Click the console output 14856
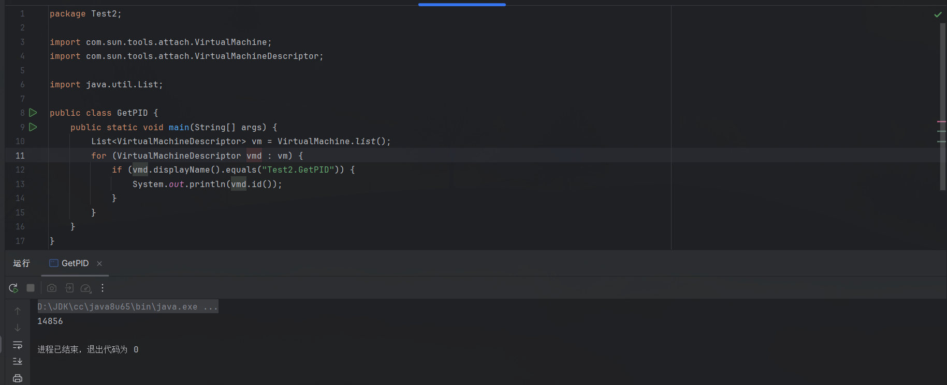 (x=50, y=321)
